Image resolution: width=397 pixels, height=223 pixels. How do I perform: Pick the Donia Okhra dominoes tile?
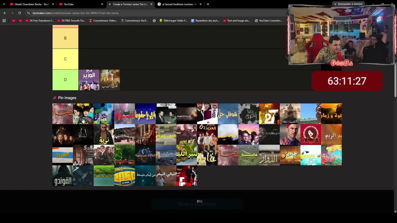pos(249,114)
